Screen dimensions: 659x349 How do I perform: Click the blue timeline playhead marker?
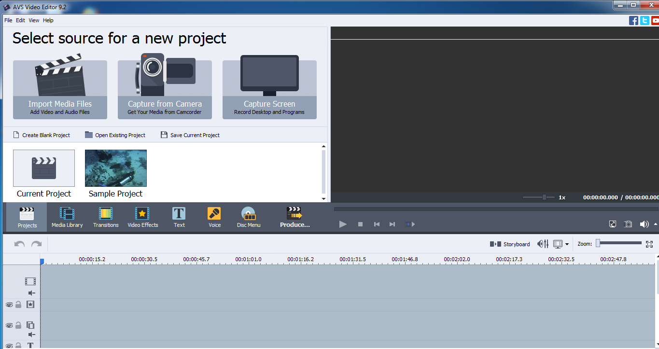point(42,261)
